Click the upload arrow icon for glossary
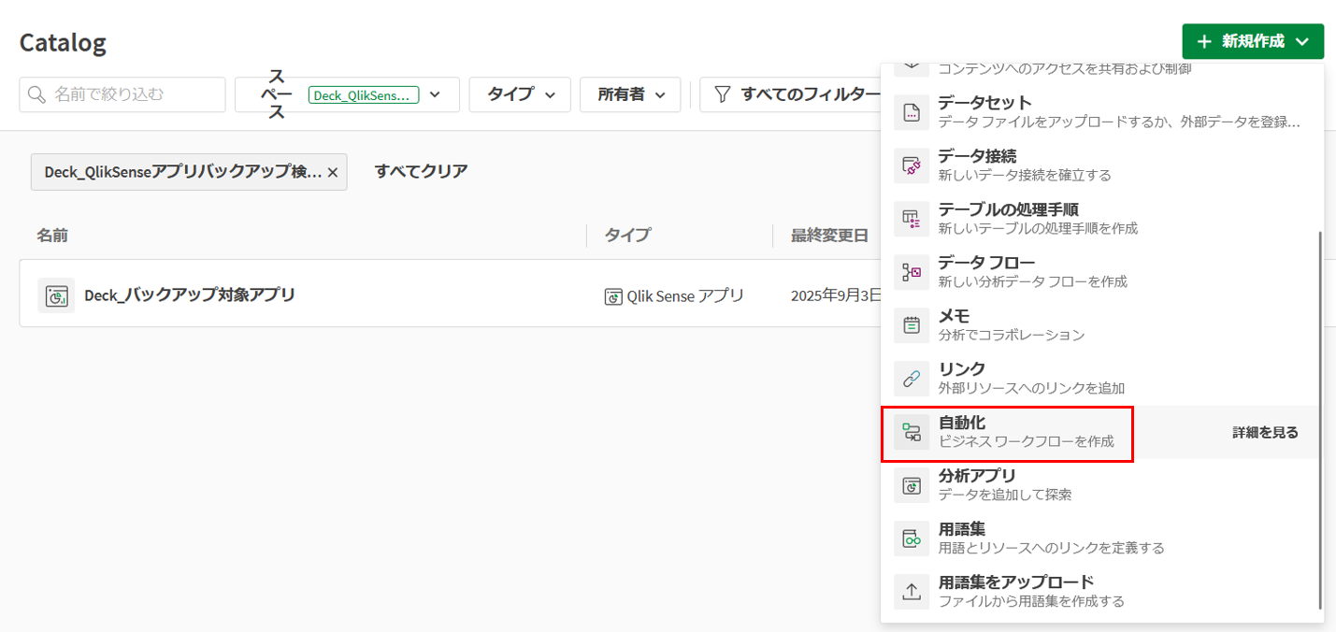The image size is (1336, 632). coord(912,592)
